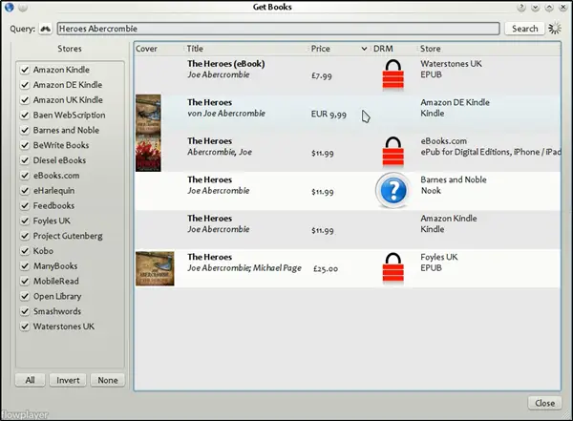Toggle the Waterstones UK checkbox
This screenshot has width=573, height=421.
click(25, 326)
